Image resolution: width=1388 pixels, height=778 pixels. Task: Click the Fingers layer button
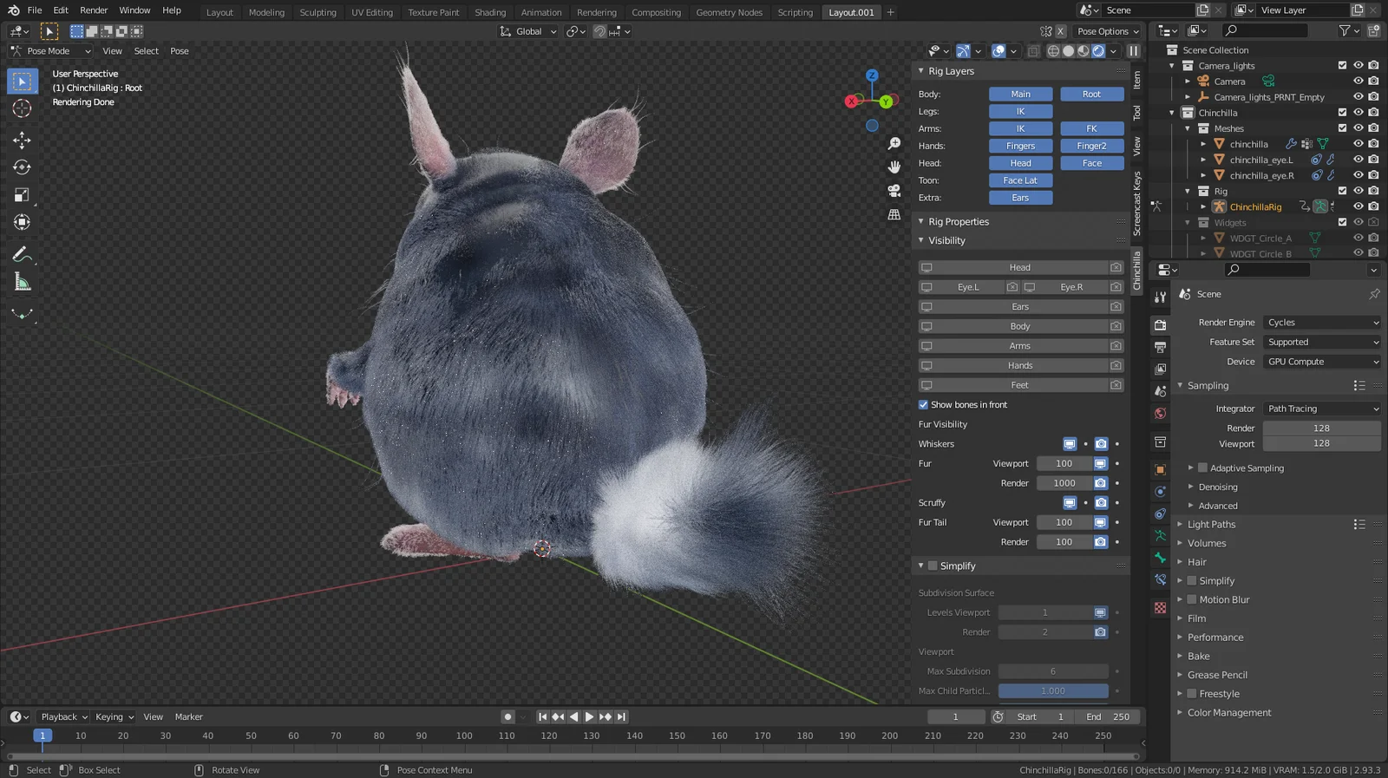[x=1021, y=146]
